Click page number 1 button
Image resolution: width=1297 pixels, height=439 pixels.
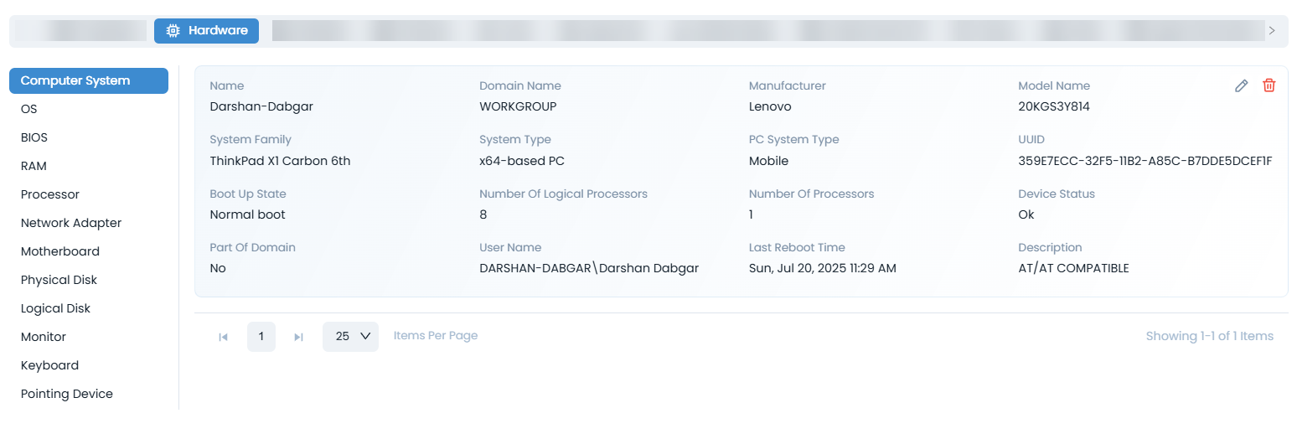click(x=261, y=337)
